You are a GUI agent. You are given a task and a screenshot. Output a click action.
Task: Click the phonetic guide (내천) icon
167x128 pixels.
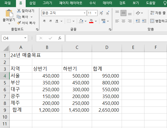[x=103, y=21]
